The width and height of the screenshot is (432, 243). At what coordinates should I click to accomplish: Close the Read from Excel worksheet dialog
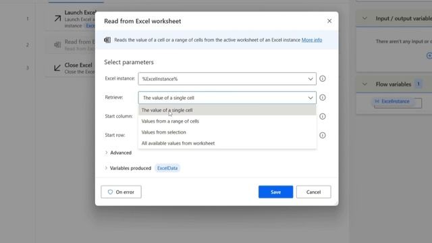329,21
